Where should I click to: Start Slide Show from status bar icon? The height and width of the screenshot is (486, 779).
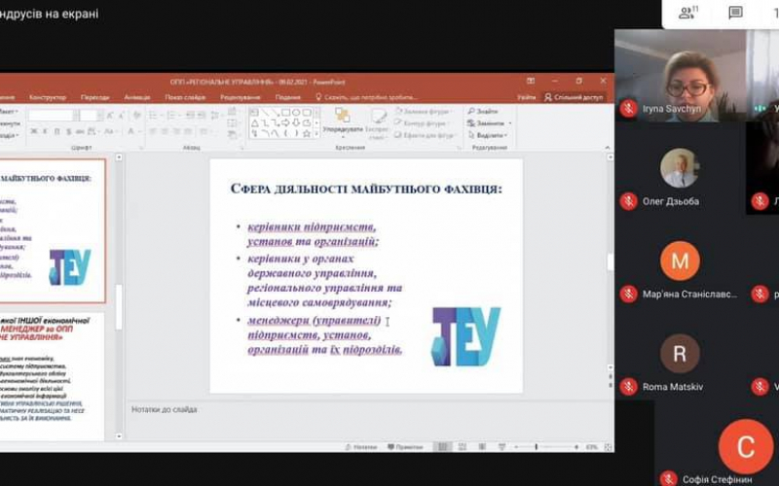coord(501,447)
